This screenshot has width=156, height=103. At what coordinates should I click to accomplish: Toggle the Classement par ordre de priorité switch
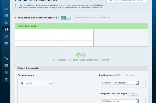click(x=66, y=18)
